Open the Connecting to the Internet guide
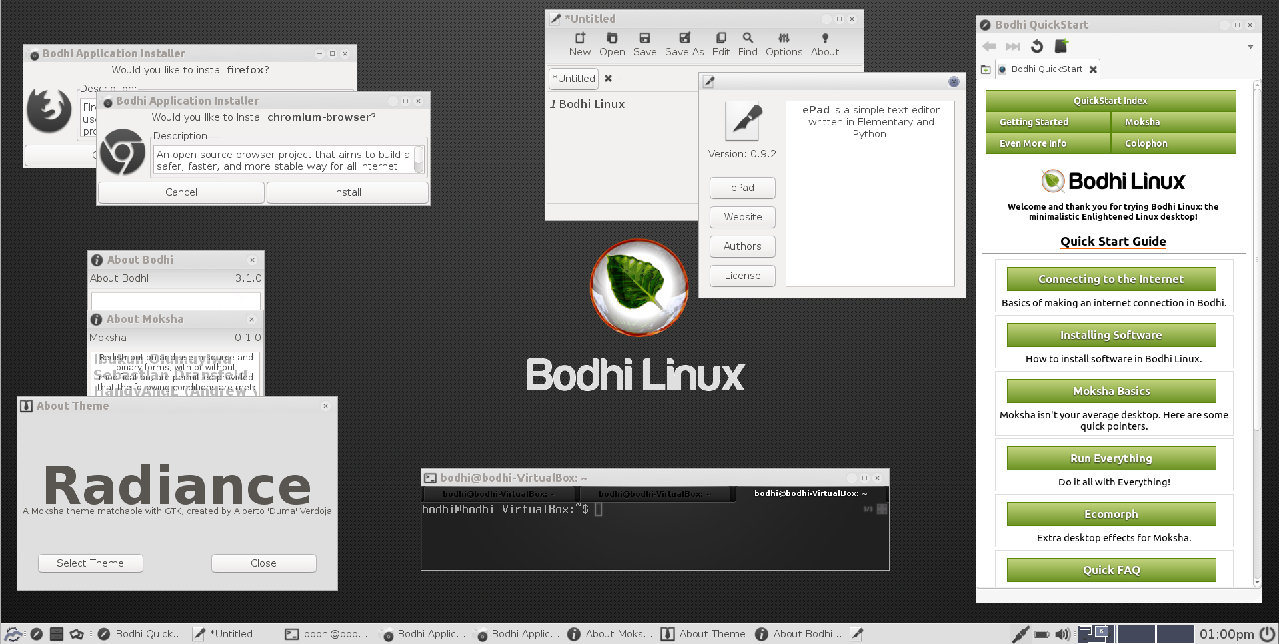Screen dimensions: 1279x644 (1110, 279)
